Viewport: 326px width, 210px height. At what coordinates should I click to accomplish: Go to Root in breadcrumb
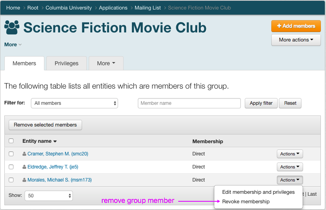(33, 8)
